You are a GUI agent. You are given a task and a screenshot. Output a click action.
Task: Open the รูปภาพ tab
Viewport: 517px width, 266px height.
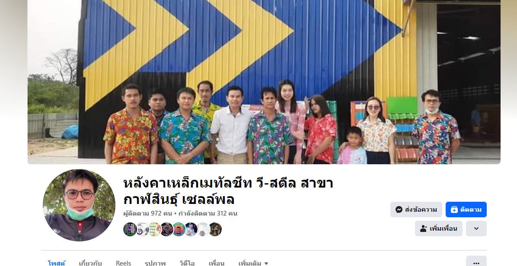[x=155, y=263]
